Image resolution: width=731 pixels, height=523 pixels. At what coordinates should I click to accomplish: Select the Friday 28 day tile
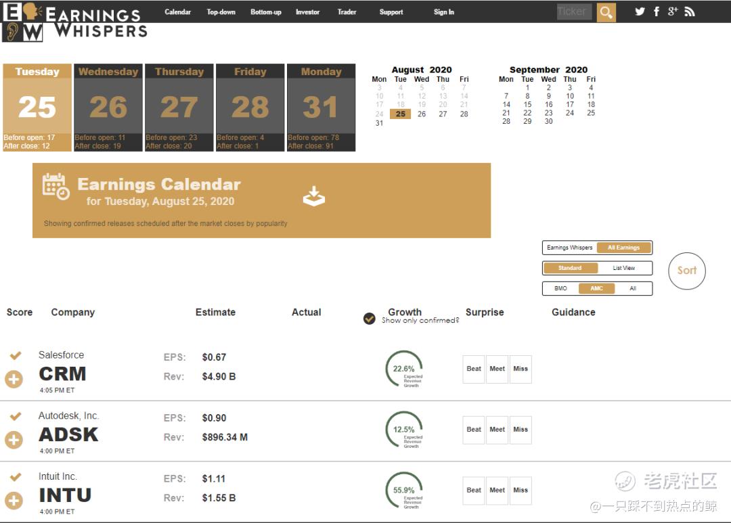(x=250, y=107)
